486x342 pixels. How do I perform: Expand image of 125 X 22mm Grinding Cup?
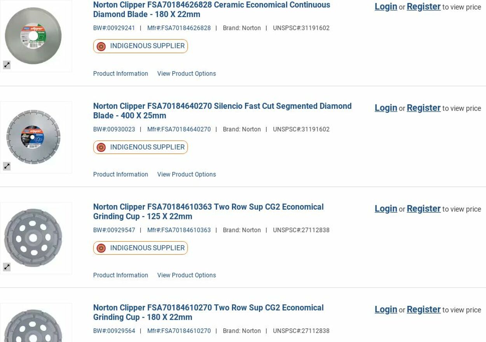tap(7, 267)
